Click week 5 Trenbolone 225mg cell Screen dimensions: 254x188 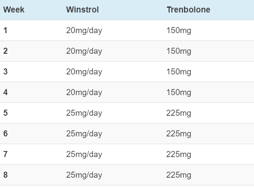pyautogui.click(x=179, y=113)
